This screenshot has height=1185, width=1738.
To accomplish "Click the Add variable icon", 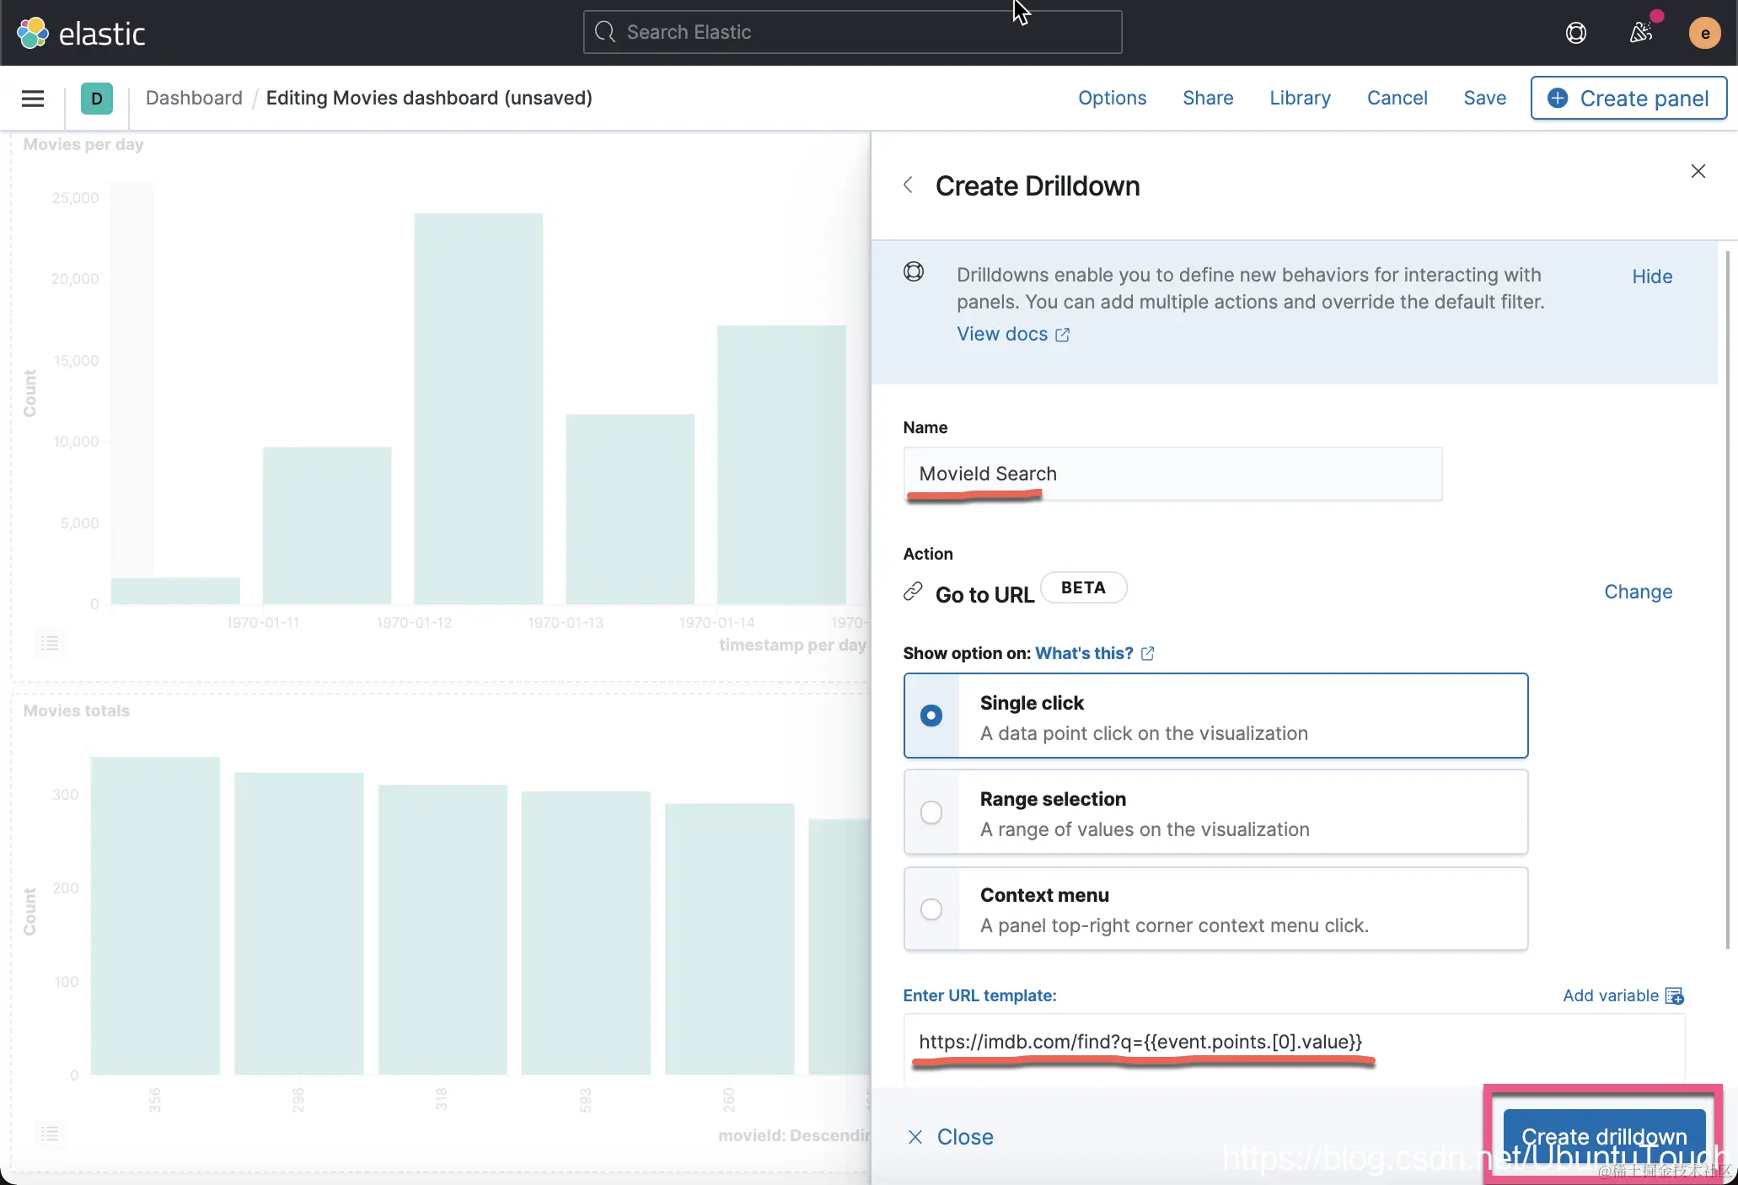I will (1674, 996).
